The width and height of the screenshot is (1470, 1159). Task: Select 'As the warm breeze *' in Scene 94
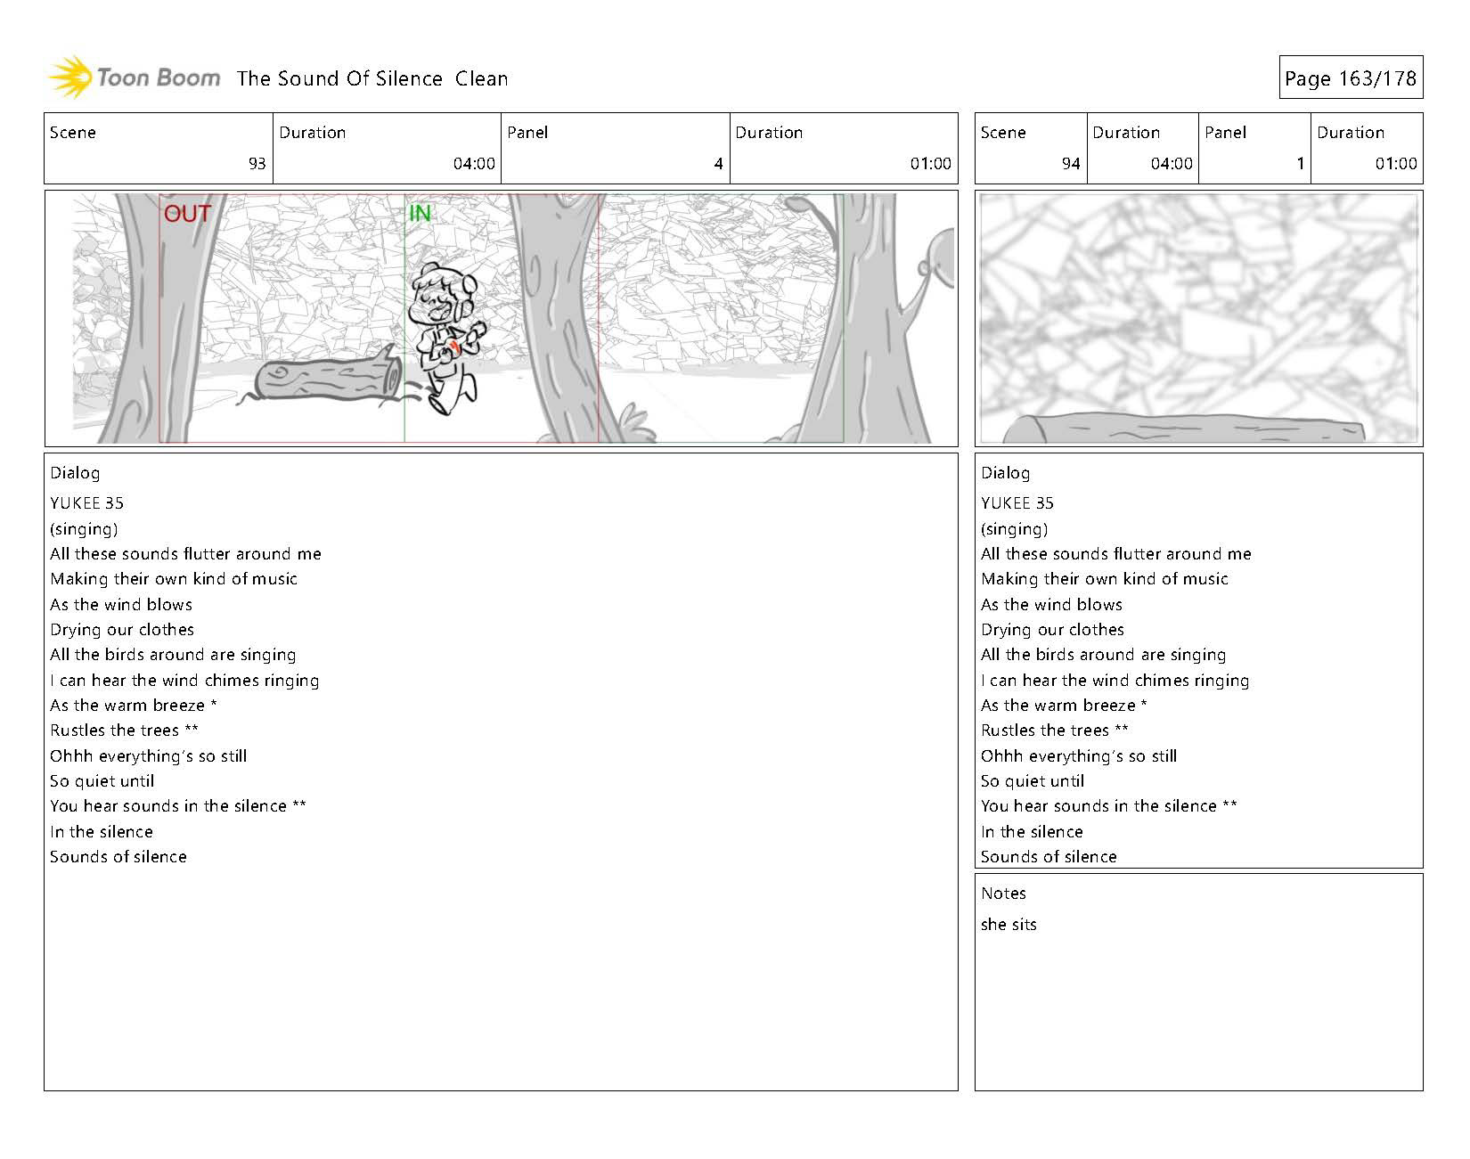[1065, 705]
